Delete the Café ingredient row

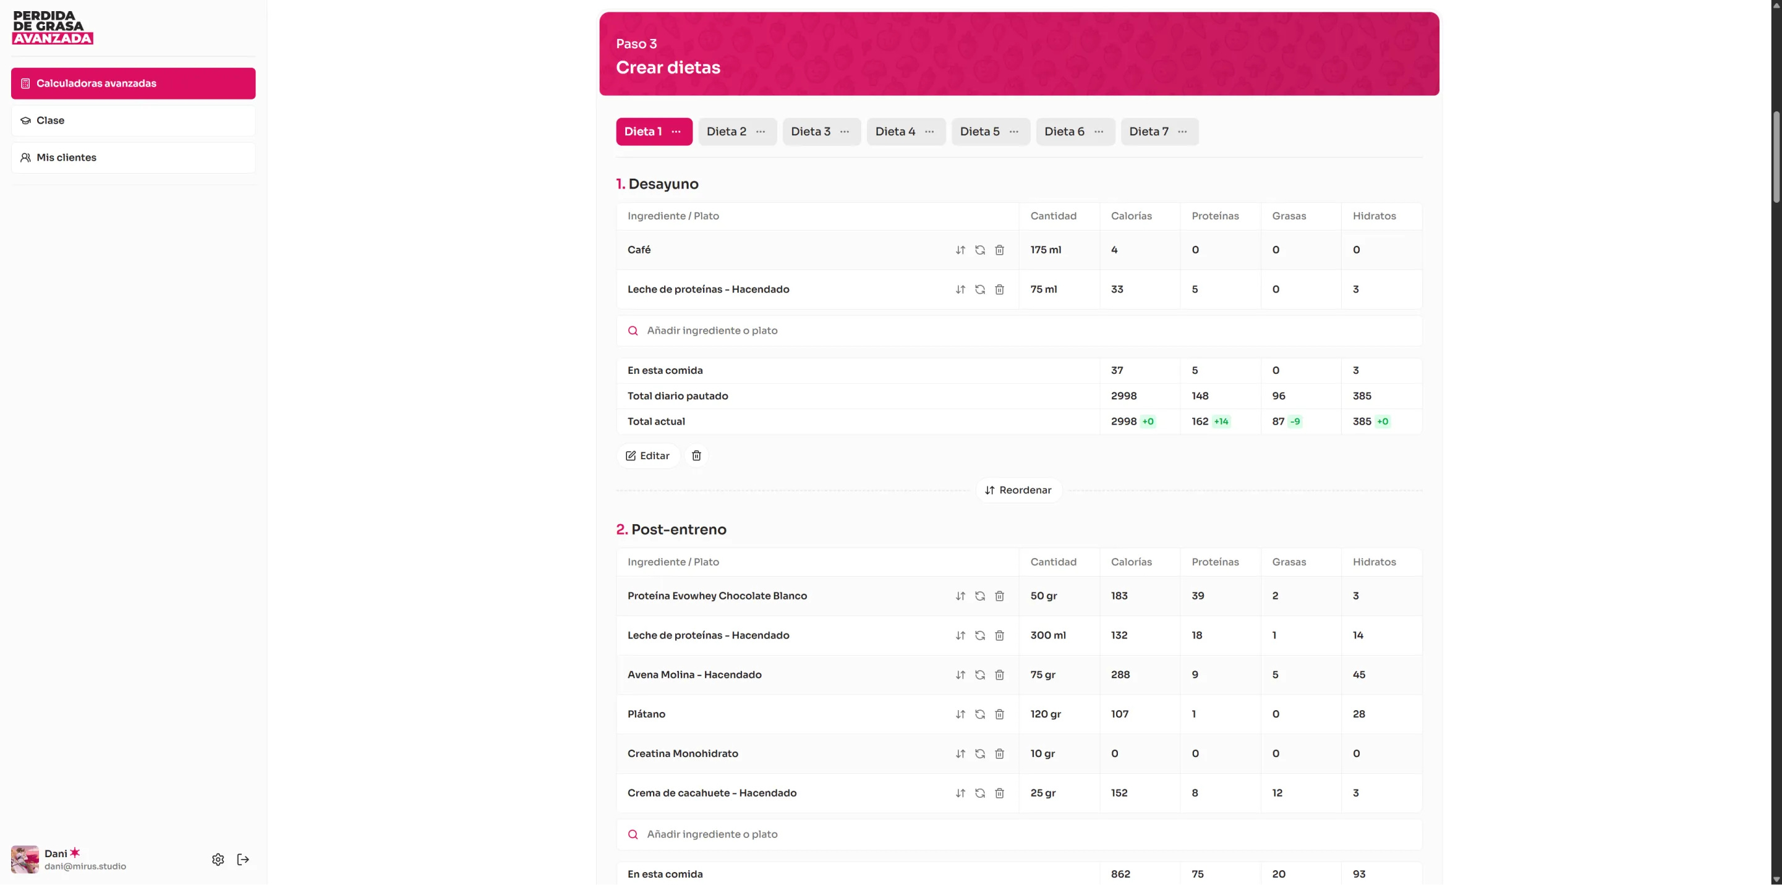pos(999,250)
